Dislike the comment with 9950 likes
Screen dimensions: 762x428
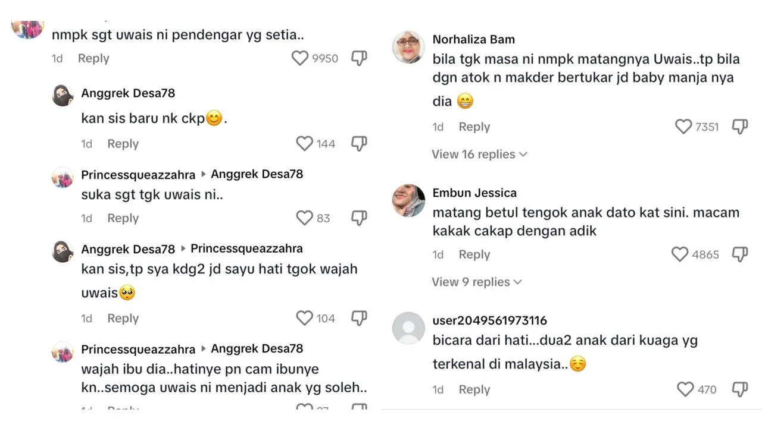(x=359, y=58)
